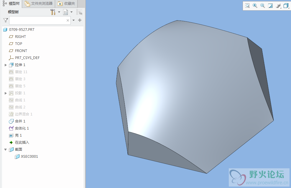The height and width of the screenshot is (188, 291).
Task: Open the rendering options icon
Action: pyautogui.click(x=278, y=6)
